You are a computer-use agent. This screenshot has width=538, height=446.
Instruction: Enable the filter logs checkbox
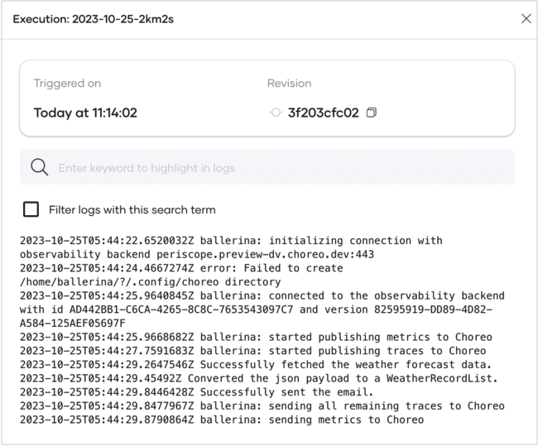pyautogui.click(x=31, y=209)
